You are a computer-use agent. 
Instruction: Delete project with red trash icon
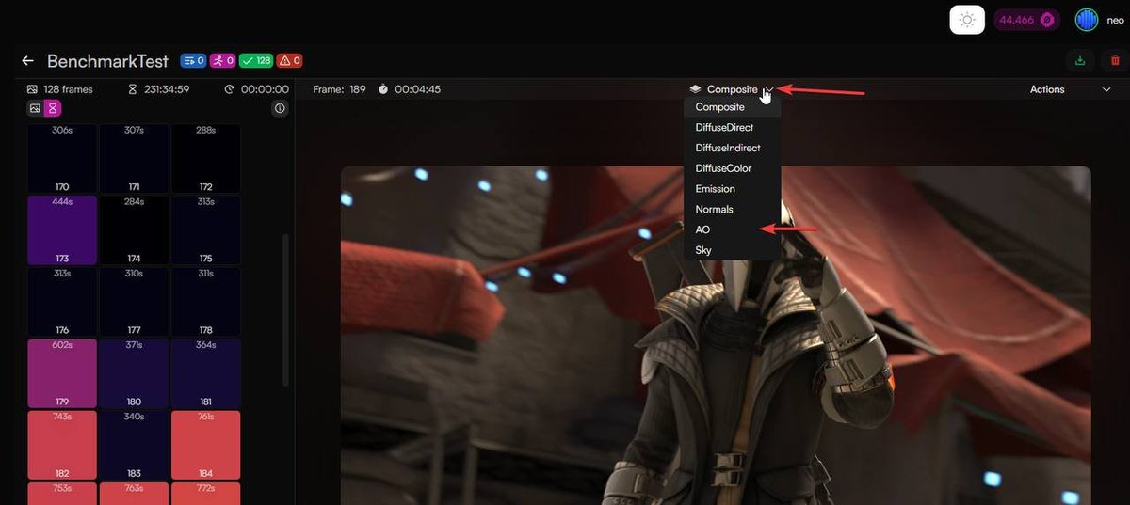1115,61
